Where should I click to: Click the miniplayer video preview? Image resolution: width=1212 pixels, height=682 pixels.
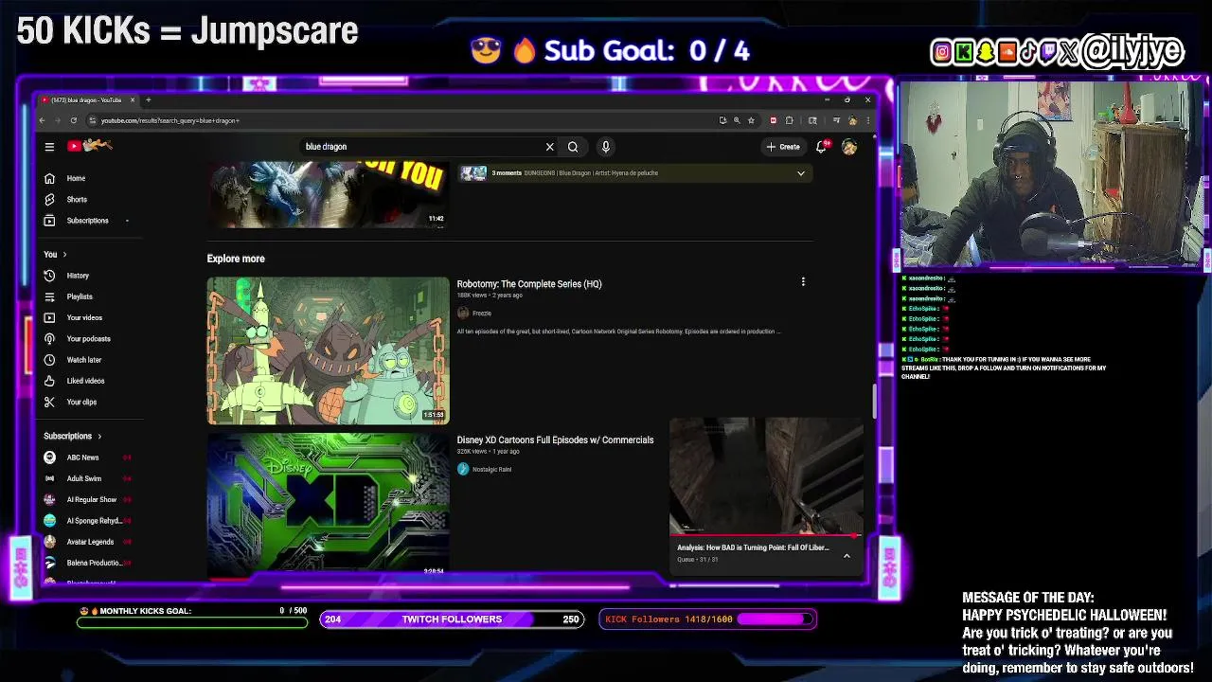tap(766, 476)
